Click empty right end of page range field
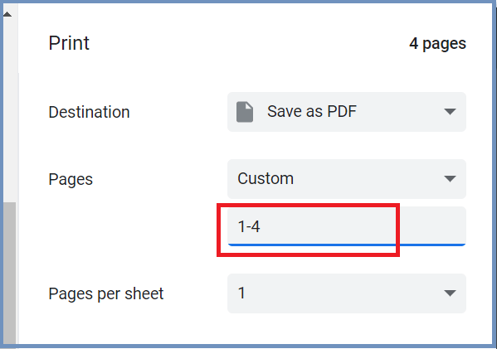 (x=431, y=226)
